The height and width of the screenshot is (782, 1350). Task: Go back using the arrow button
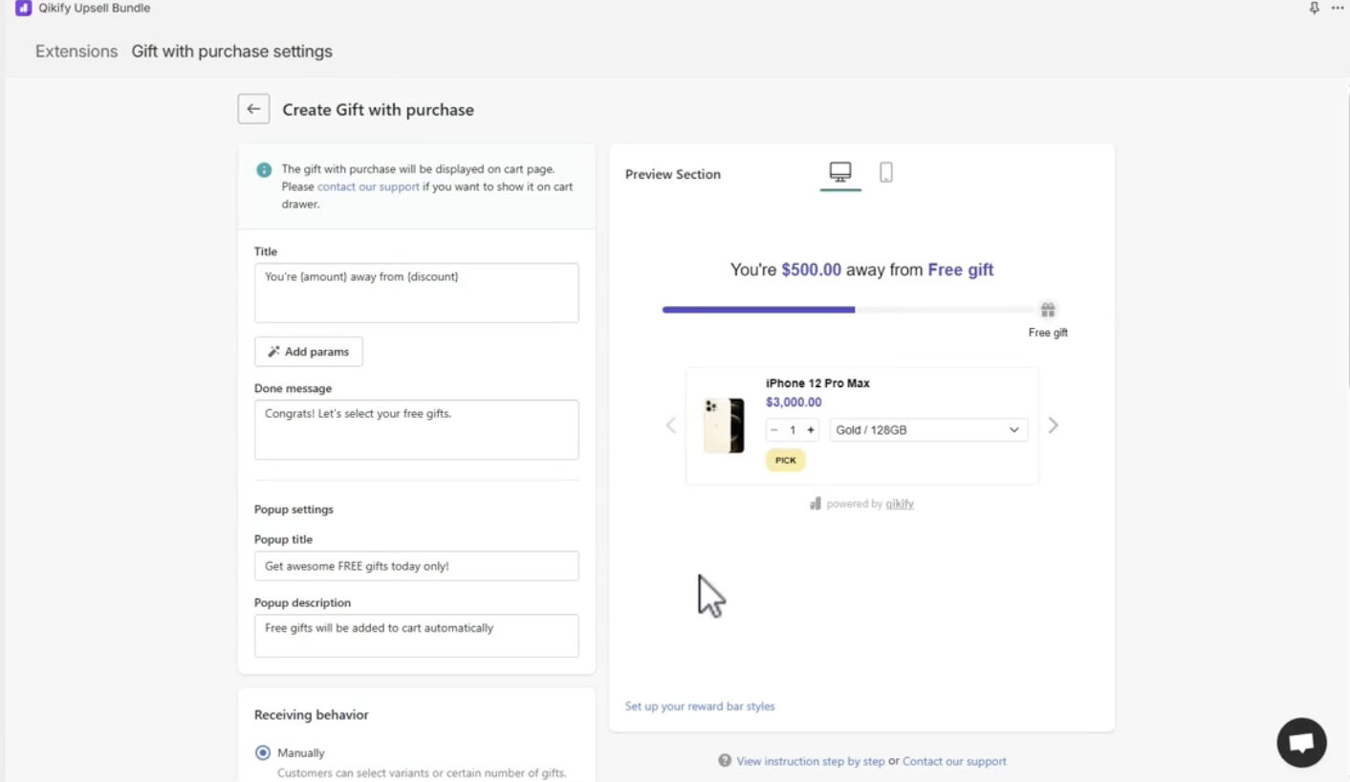253,109
